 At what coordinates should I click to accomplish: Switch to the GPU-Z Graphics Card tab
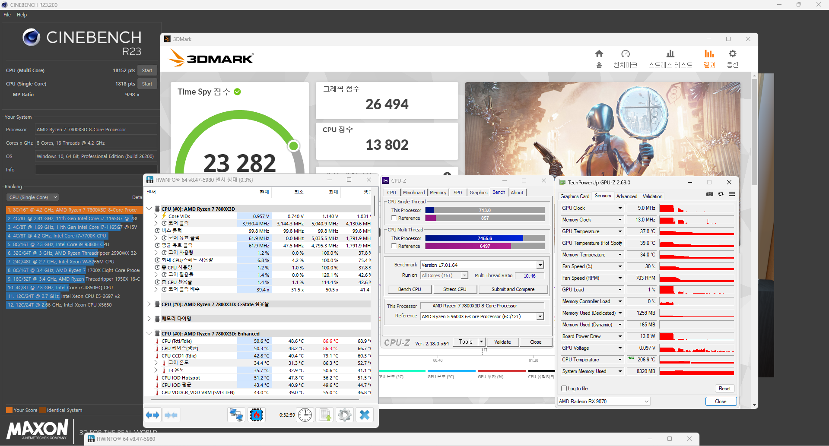(575, 196)
